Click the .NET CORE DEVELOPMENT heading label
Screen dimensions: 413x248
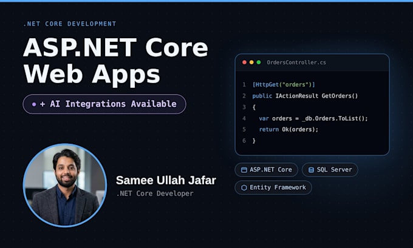(70, 24)
